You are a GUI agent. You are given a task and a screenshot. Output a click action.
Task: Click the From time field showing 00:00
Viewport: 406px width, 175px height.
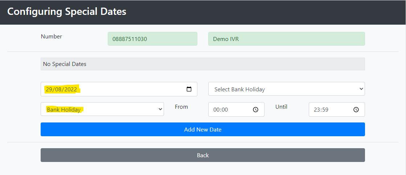pos(237,109)
